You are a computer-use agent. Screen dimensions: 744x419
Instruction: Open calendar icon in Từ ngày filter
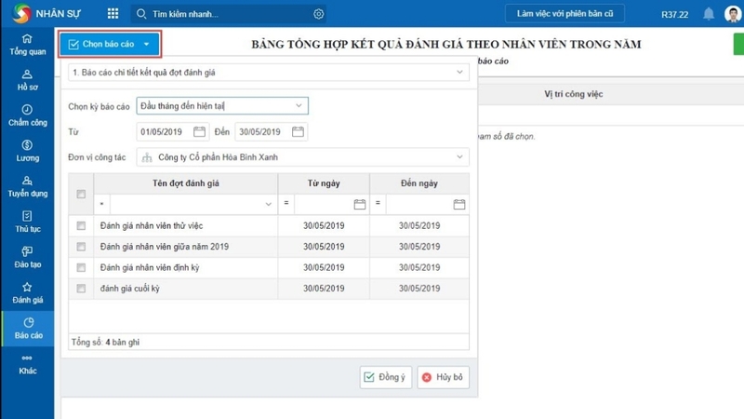[x=360, y=204]
